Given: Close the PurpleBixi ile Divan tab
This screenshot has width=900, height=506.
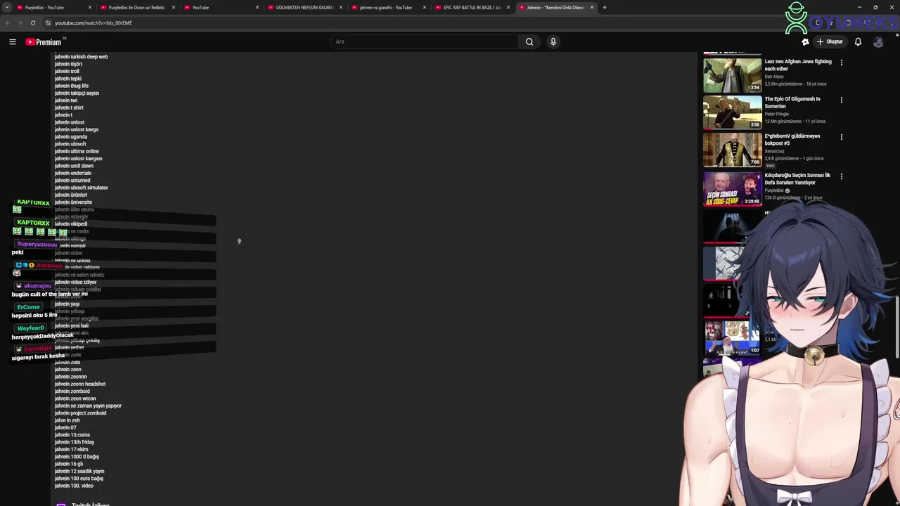Looking at the screenshot, I should 173,7.
